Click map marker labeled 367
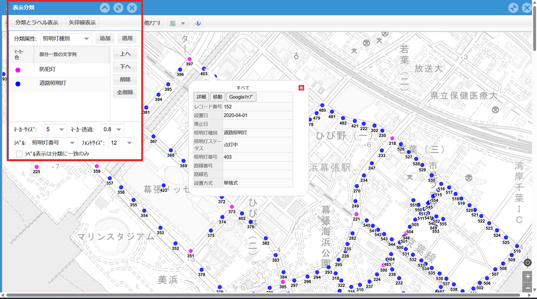 click(x=154, y=136)
